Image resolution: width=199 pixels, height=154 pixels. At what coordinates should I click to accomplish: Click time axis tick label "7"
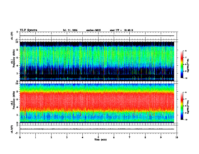click(x=130, y=137)
